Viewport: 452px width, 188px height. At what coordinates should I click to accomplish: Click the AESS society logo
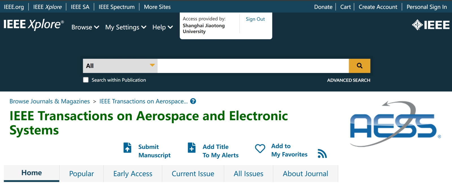pos(395,124)
